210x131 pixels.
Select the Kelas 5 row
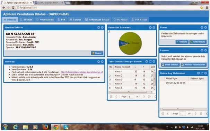[131, 88]
